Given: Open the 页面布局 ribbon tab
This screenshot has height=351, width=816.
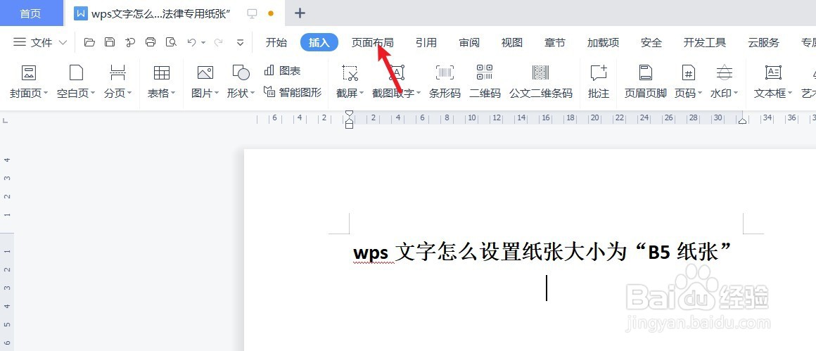Looking at the screenshot, I should 372,43.
